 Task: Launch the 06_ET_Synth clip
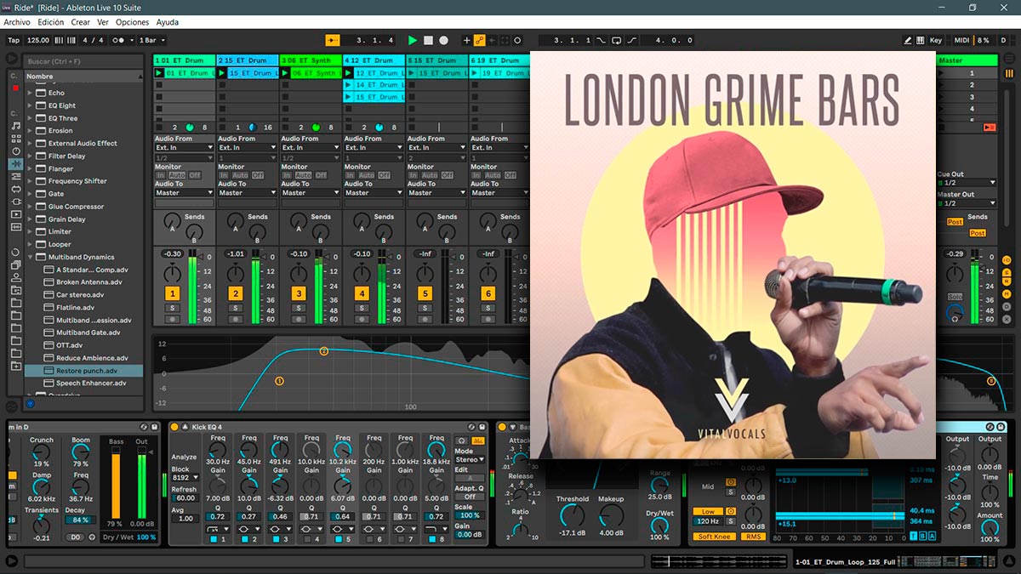(285, 73)
